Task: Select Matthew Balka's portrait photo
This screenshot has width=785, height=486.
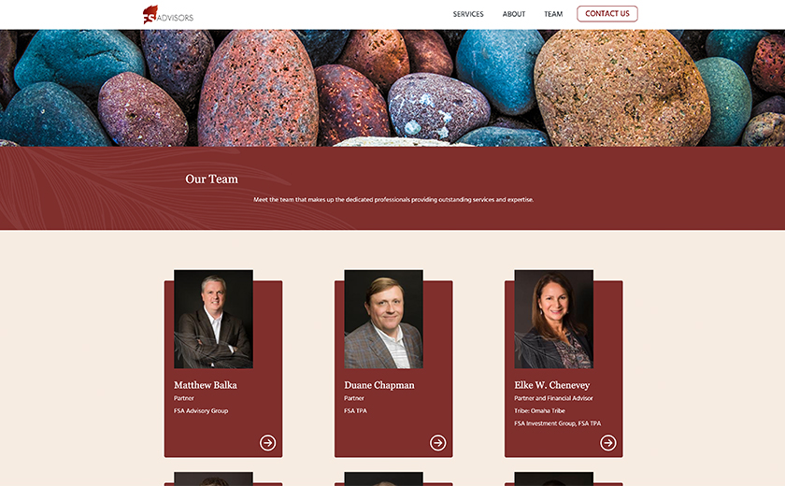Action: 213,320
